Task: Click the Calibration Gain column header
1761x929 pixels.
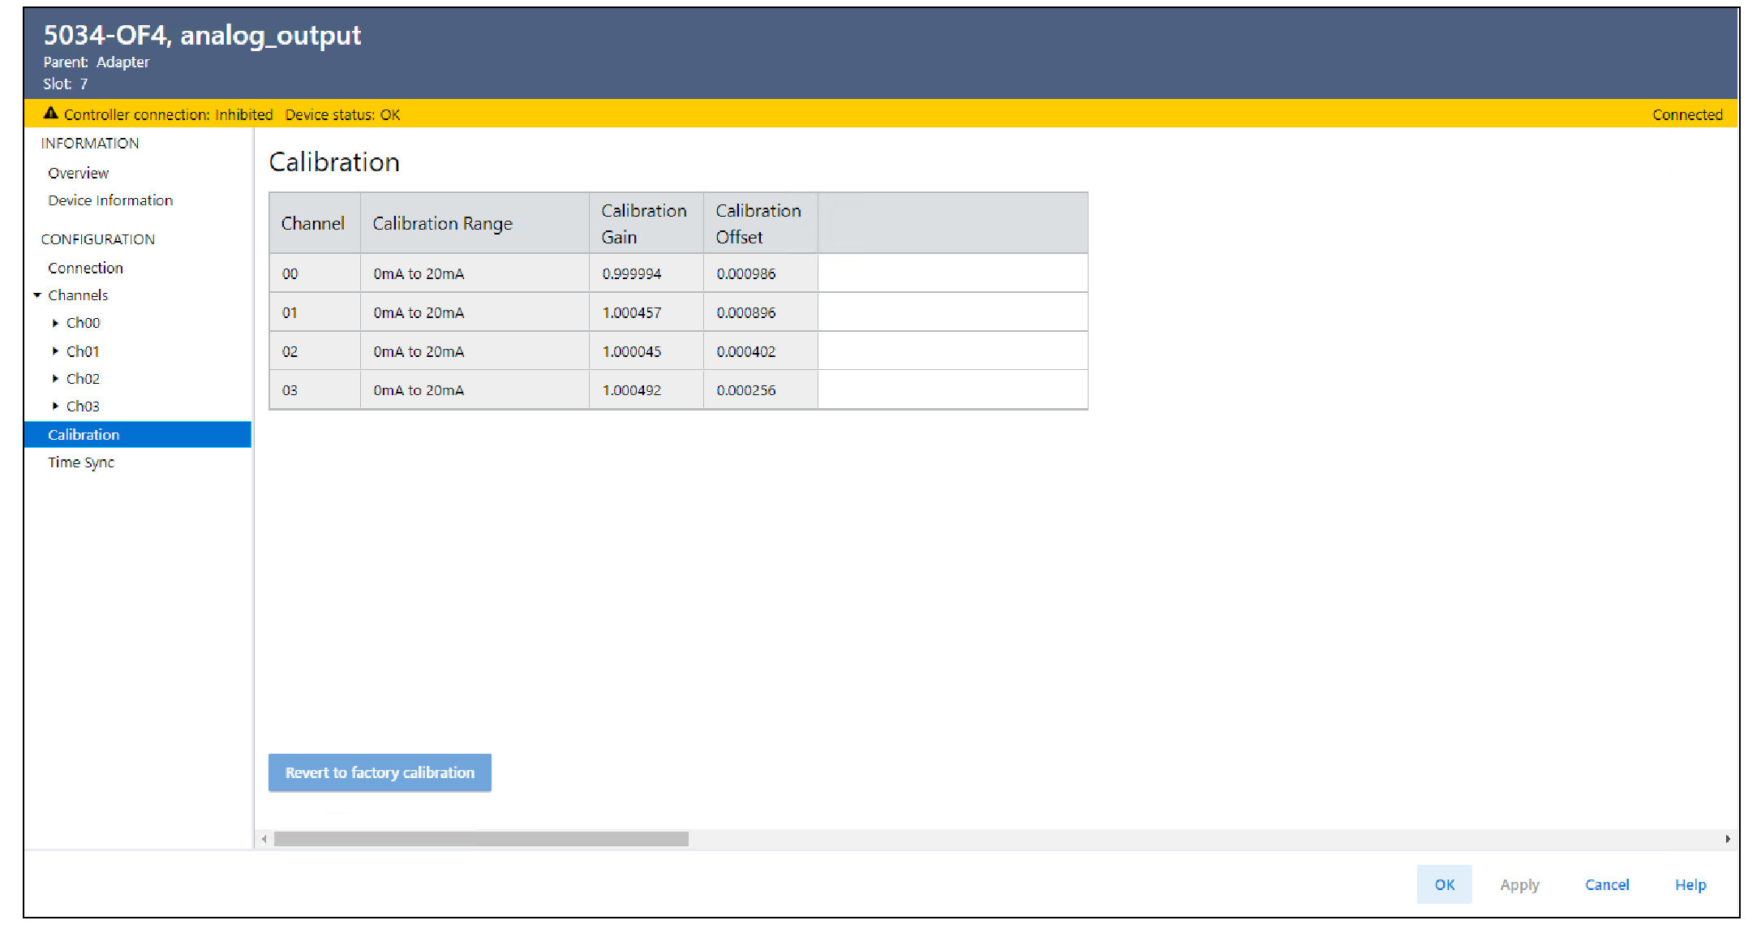Action: [x=646, y=223]
